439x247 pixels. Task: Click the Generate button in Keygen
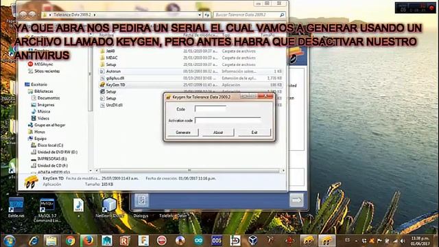pyautogui.click(x=183, y=132)
